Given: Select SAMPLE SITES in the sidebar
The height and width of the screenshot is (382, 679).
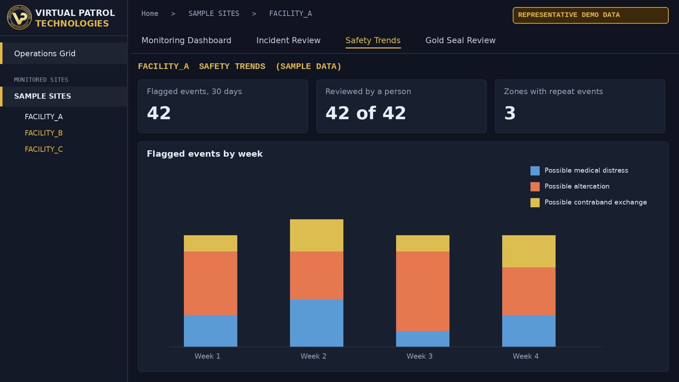Looking at the screenshot, I should pyautogui.click(x=64, y=96).
